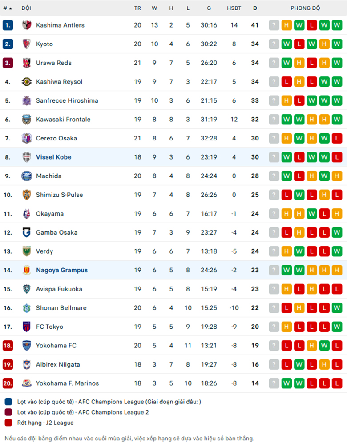Click Kashima Antlers' gray upcoming match badge
The height and width of the screenshot is (443, 347).
274,25
